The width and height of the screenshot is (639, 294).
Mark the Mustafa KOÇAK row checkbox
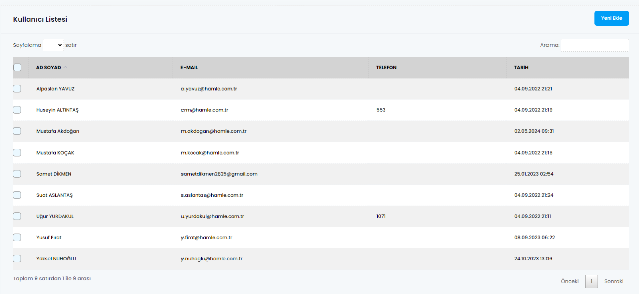(17, 153)
